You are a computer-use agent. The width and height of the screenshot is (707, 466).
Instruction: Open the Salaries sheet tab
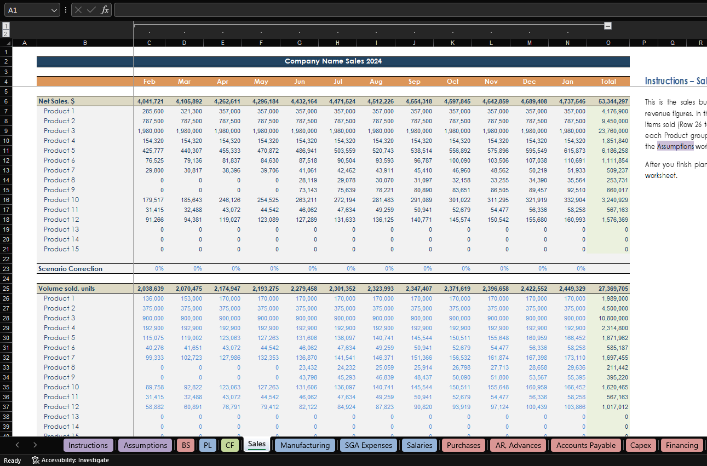click(419, 445)
